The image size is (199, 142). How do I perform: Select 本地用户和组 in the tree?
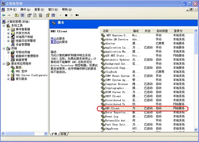[x=24, y=37]
